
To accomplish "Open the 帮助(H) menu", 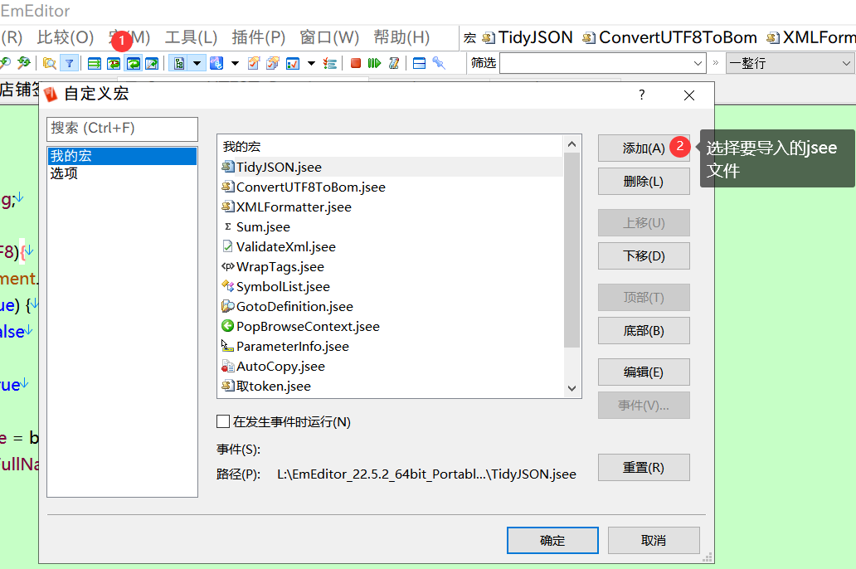I will tap(401, 37).
